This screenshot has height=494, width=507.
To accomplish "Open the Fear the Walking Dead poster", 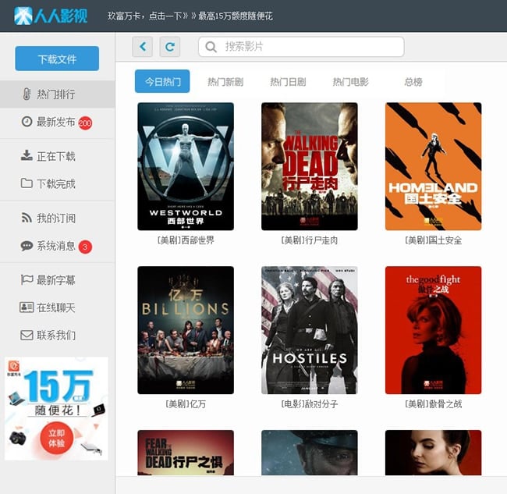I will [186, 453].
